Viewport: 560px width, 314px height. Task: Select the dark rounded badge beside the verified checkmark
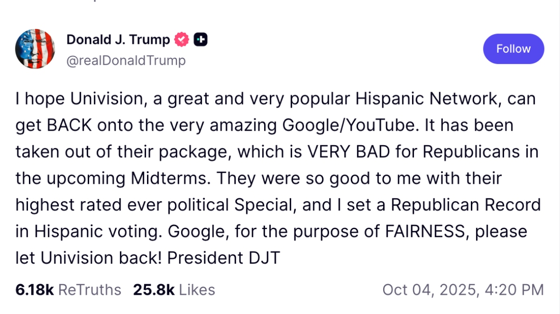[200, 40]
